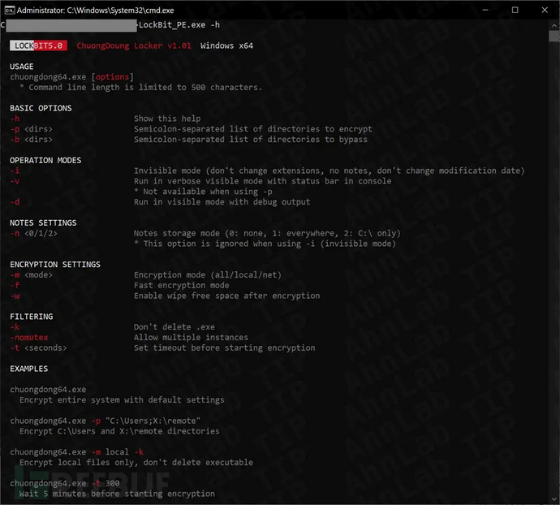Image resolution: width=560 pixels, height=505 pixels.
Task: Click the -t <seconds> timeout option
Action: [x=38, y=348]
